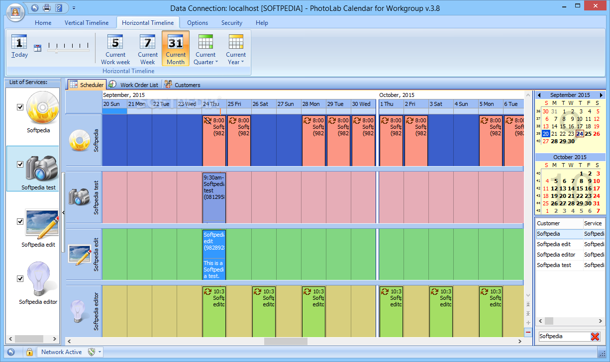Click the scheduler horizontal scrollbar thumb

pos(286,341)
